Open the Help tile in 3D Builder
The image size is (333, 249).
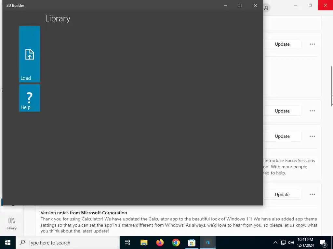[x=30, y=98]
